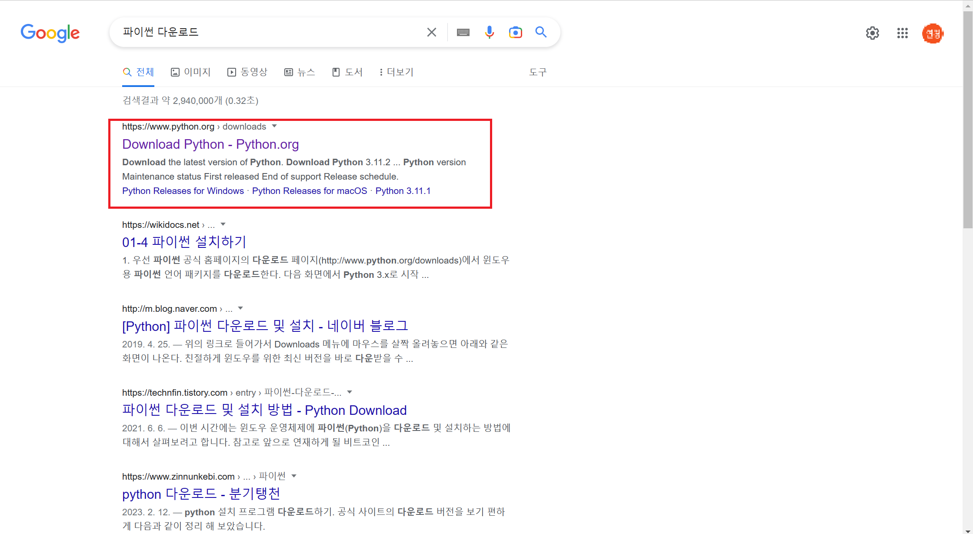Open the Google account profile avatar
This screenshot has width=973, height=534.
tap(933, 33)
